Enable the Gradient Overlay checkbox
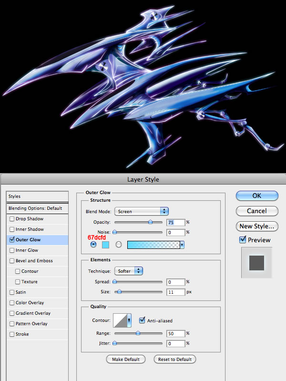The width and height of the screenshot is (286, 381). click(x=11, y=313)
